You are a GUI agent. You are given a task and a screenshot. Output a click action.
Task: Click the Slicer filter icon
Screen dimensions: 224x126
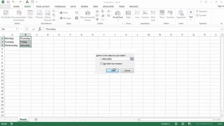[x=162, y=14]
